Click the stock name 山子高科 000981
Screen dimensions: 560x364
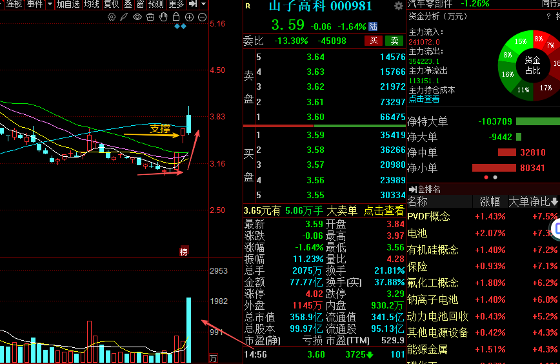click(321, 6)
